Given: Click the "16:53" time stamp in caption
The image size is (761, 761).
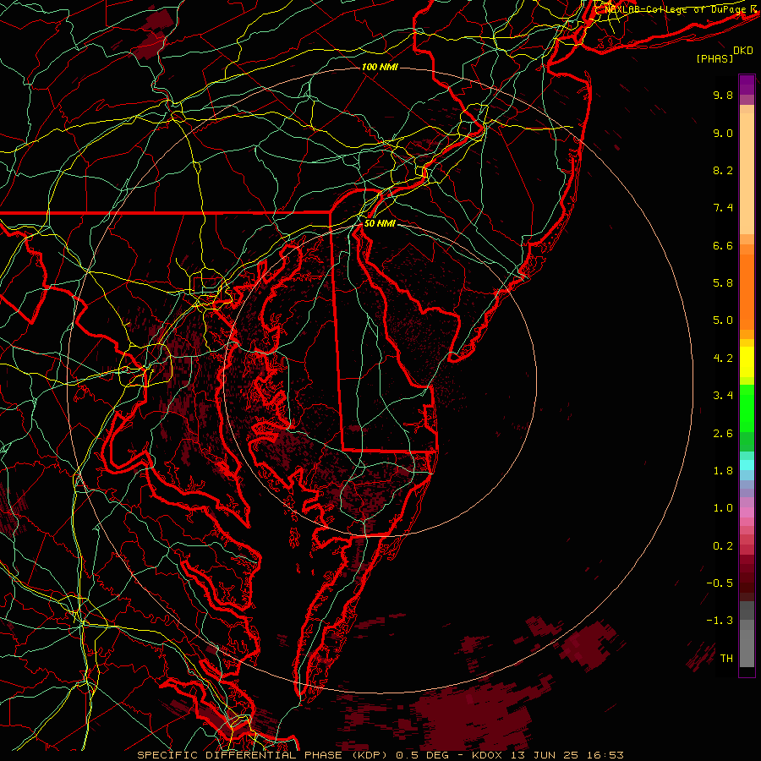Looking at the screenshot, I should coord(607,755).
